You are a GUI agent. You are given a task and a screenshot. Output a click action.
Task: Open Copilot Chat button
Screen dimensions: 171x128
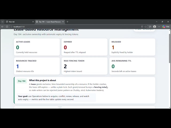[166, 27]
